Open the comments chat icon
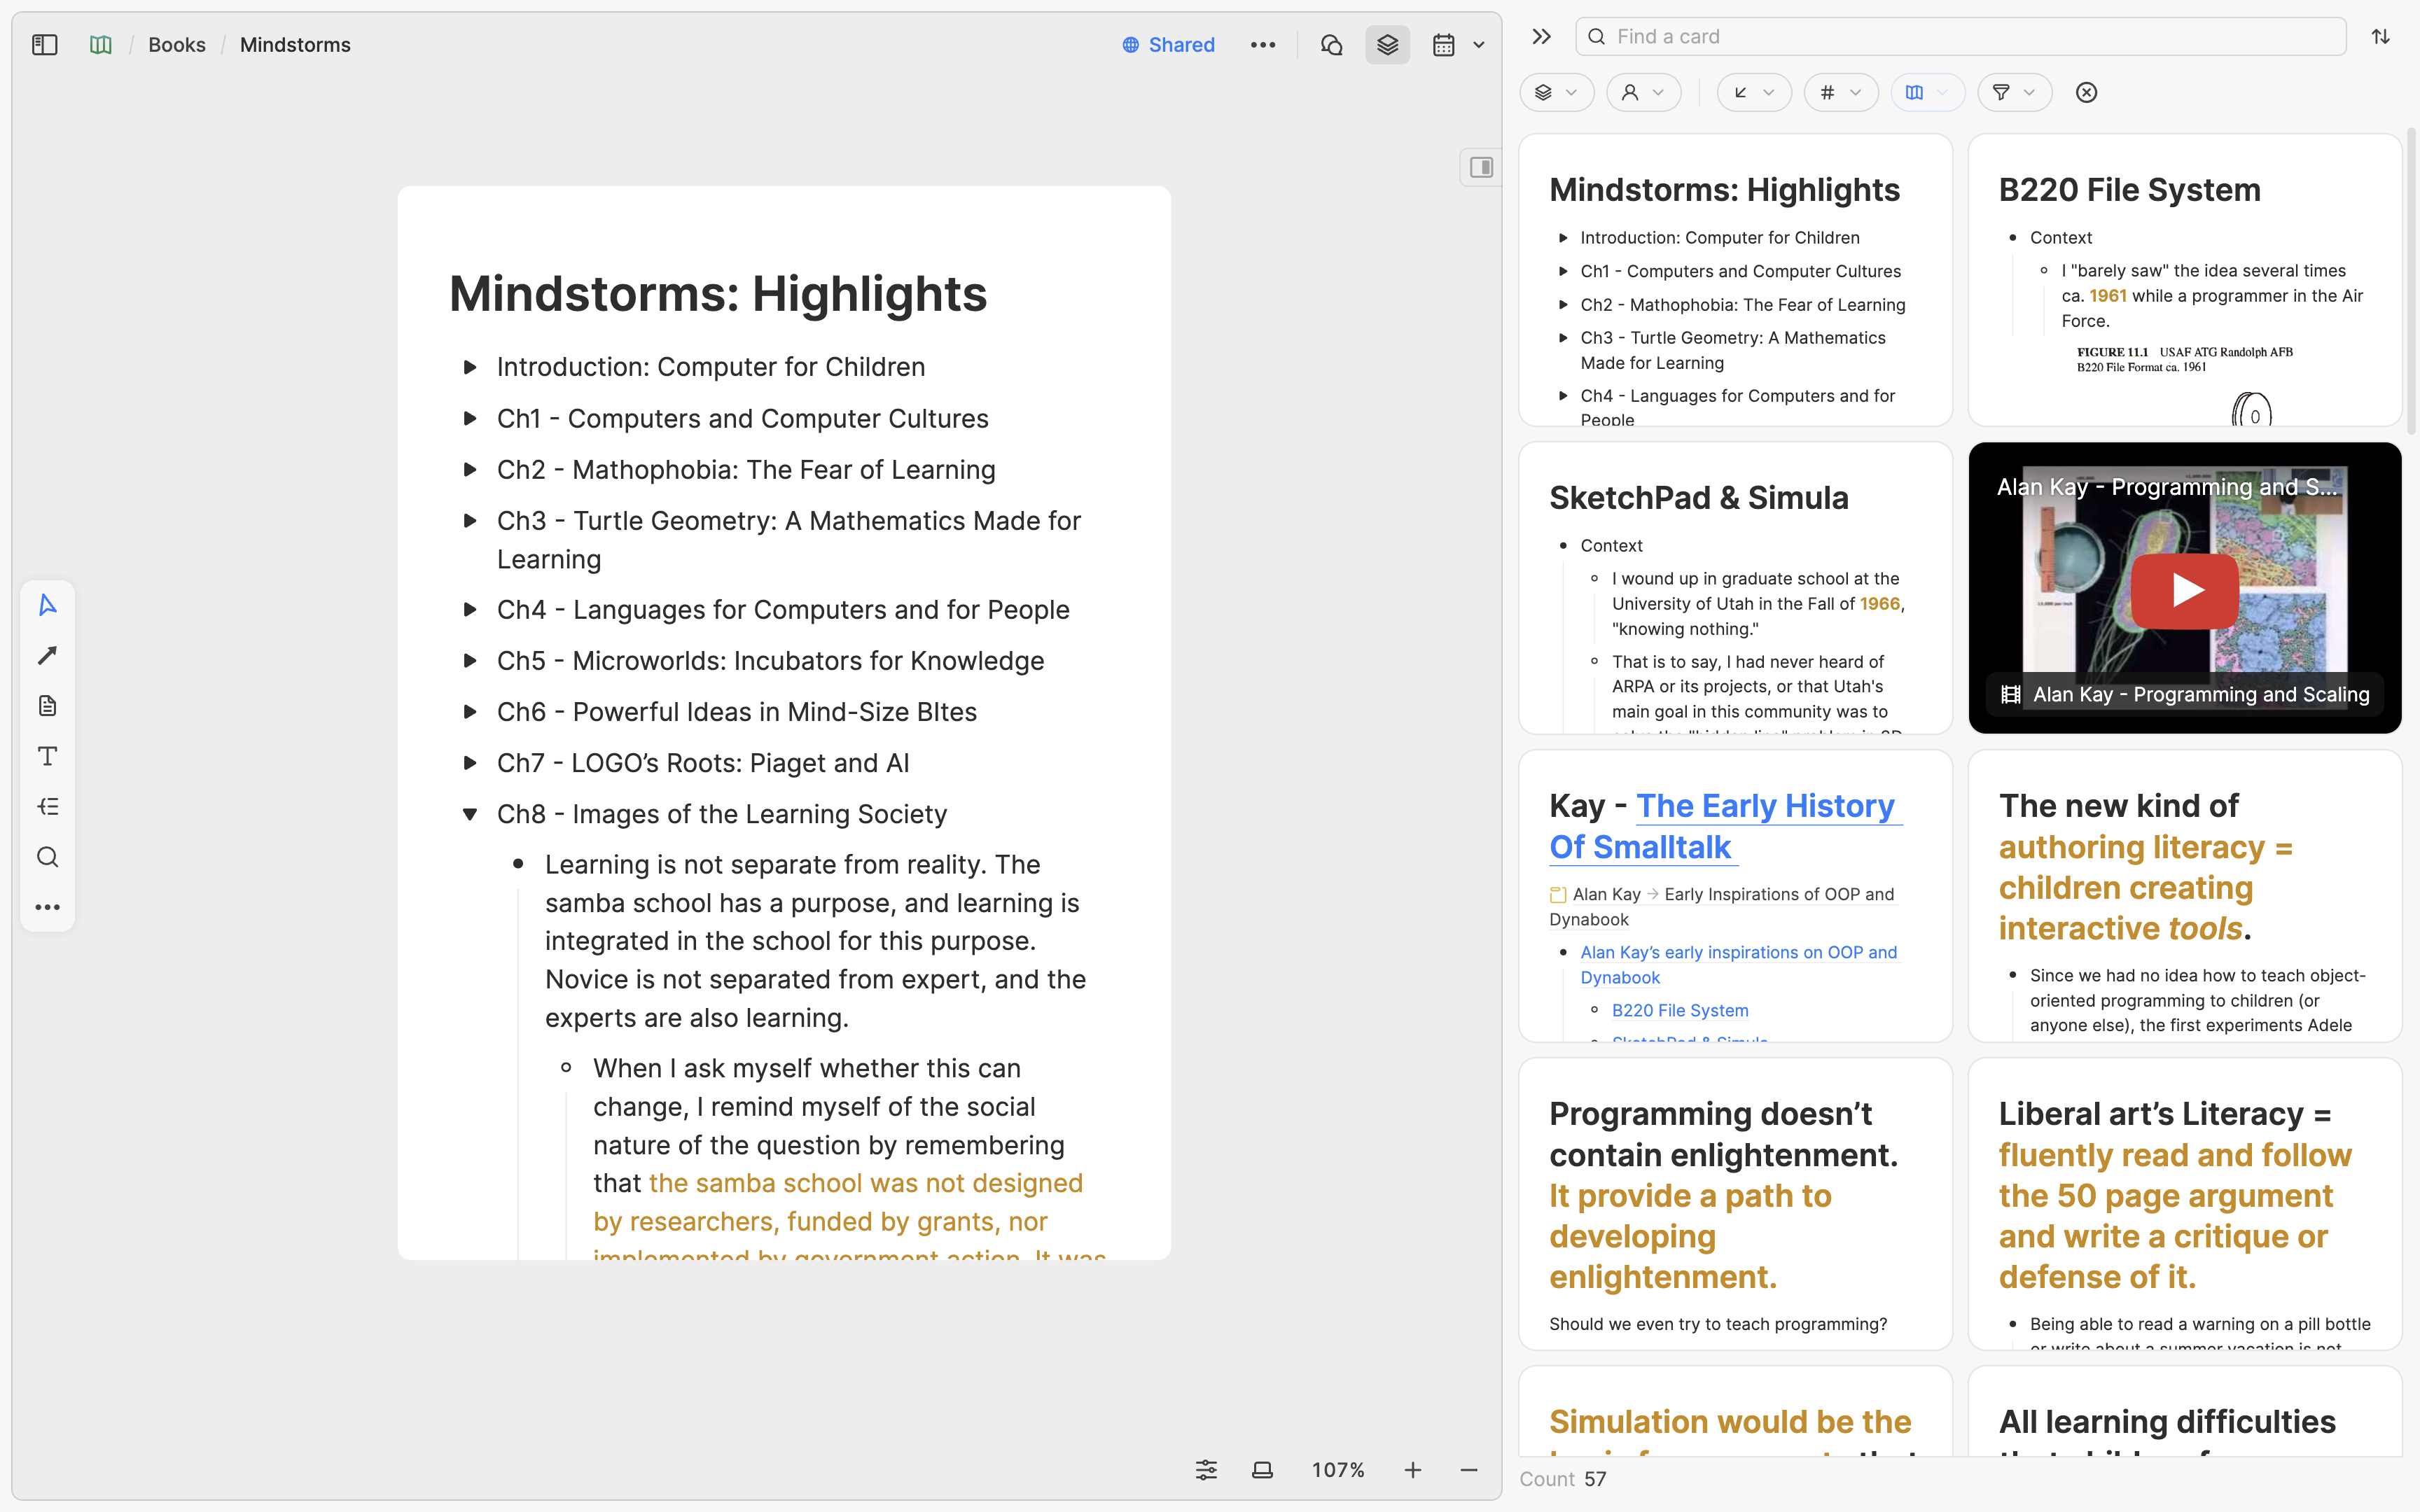Image resolution: width=2420 pixels, height=1512 pixels. point(1331,45)
